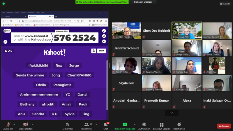Open the Datei menu
Viewport: 233px width, 131px height.
3,13
